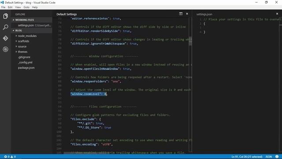Image resolution: width=282 pixels, height=159 pixels.
Task: Close the Default Settings editor
Action: click(187, 14)
